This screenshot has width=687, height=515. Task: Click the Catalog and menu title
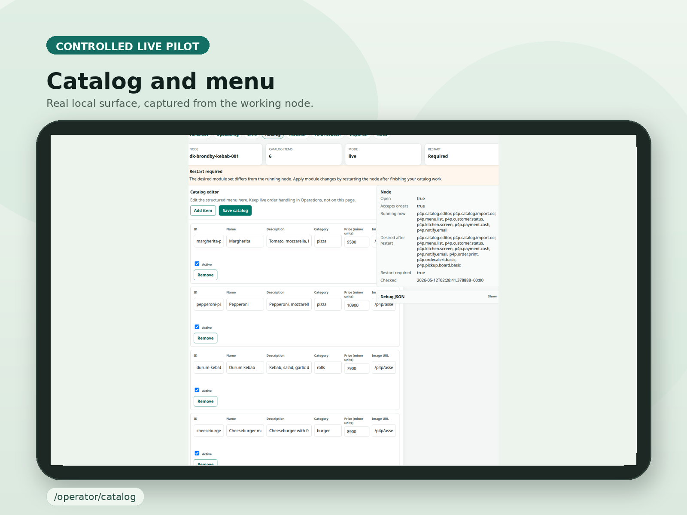[x=161, y=81]
